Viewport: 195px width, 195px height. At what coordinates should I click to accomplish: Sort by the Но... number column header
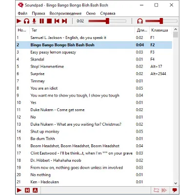pyautogui.click(x=23, y=30)
